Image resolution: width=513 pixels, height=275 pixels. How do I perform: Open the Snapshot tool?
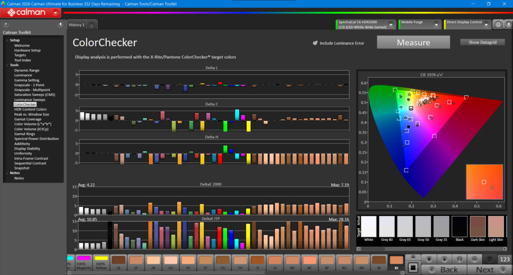pyautogui.click(x=22, y=168)
